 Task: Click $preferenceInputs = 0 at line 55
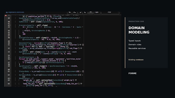[x=29, y=57]
